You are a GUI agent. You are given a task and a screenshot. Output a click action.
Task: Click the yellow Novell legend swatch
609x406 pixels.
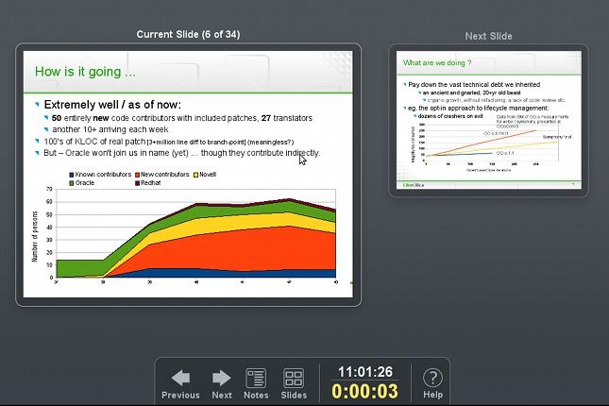195,175
